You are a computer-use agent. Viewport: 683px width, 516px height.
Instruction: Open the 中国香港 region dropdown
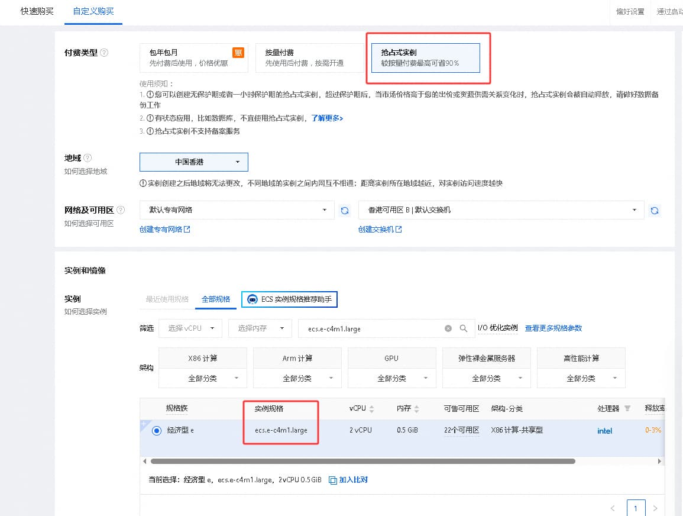point(194,162)
